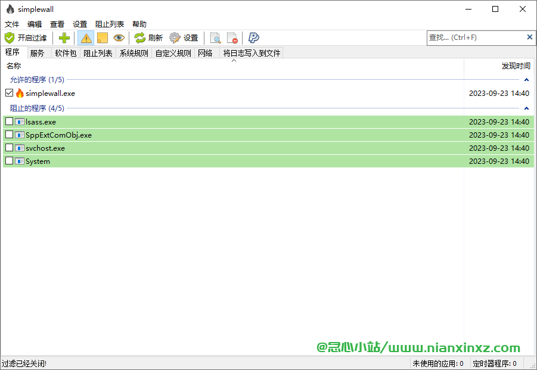The image size is (537, 370).
Task: Open the 文件 menu
Action: [12, 24]
